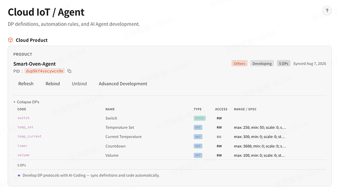
Task: Click the TYPE column header
Action: tap(197, 109)
